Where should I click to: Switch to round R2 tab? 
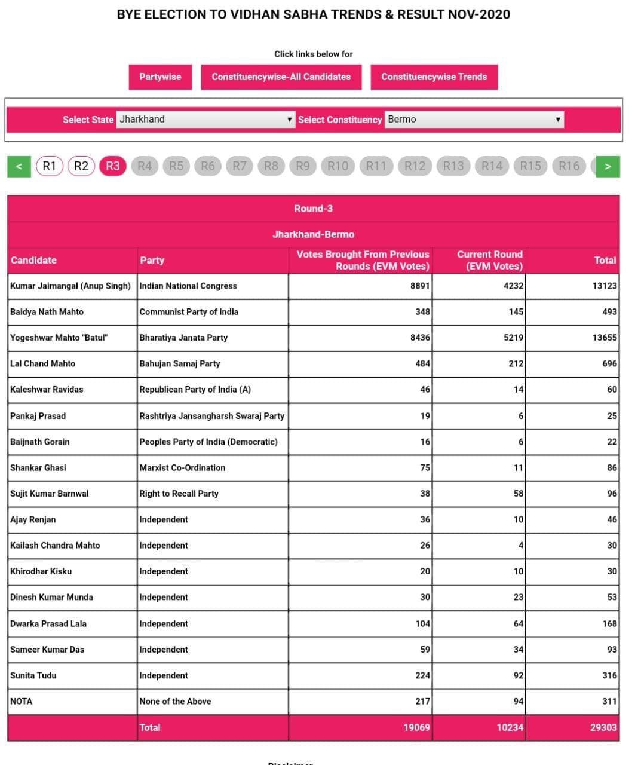pos(81,166)
